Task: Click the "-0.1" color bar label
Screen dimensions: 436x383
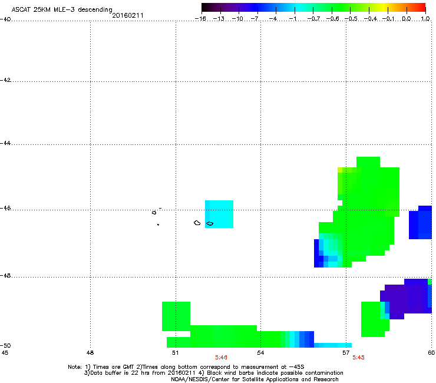Action: point(388,19)
